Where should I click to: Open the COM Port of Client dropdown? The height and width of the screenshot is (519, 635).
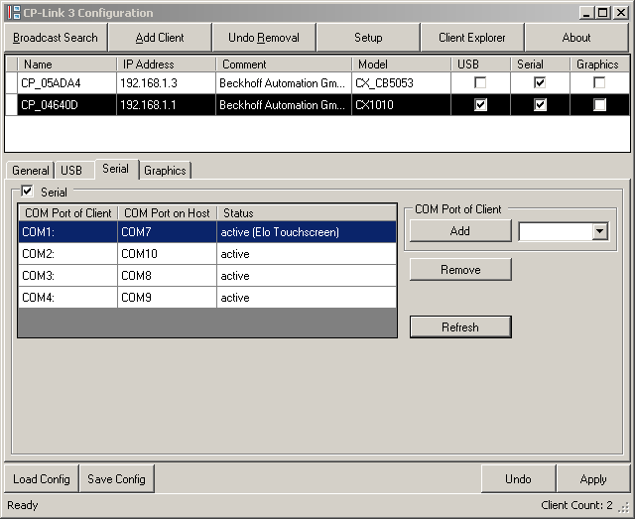coord(599,231)
